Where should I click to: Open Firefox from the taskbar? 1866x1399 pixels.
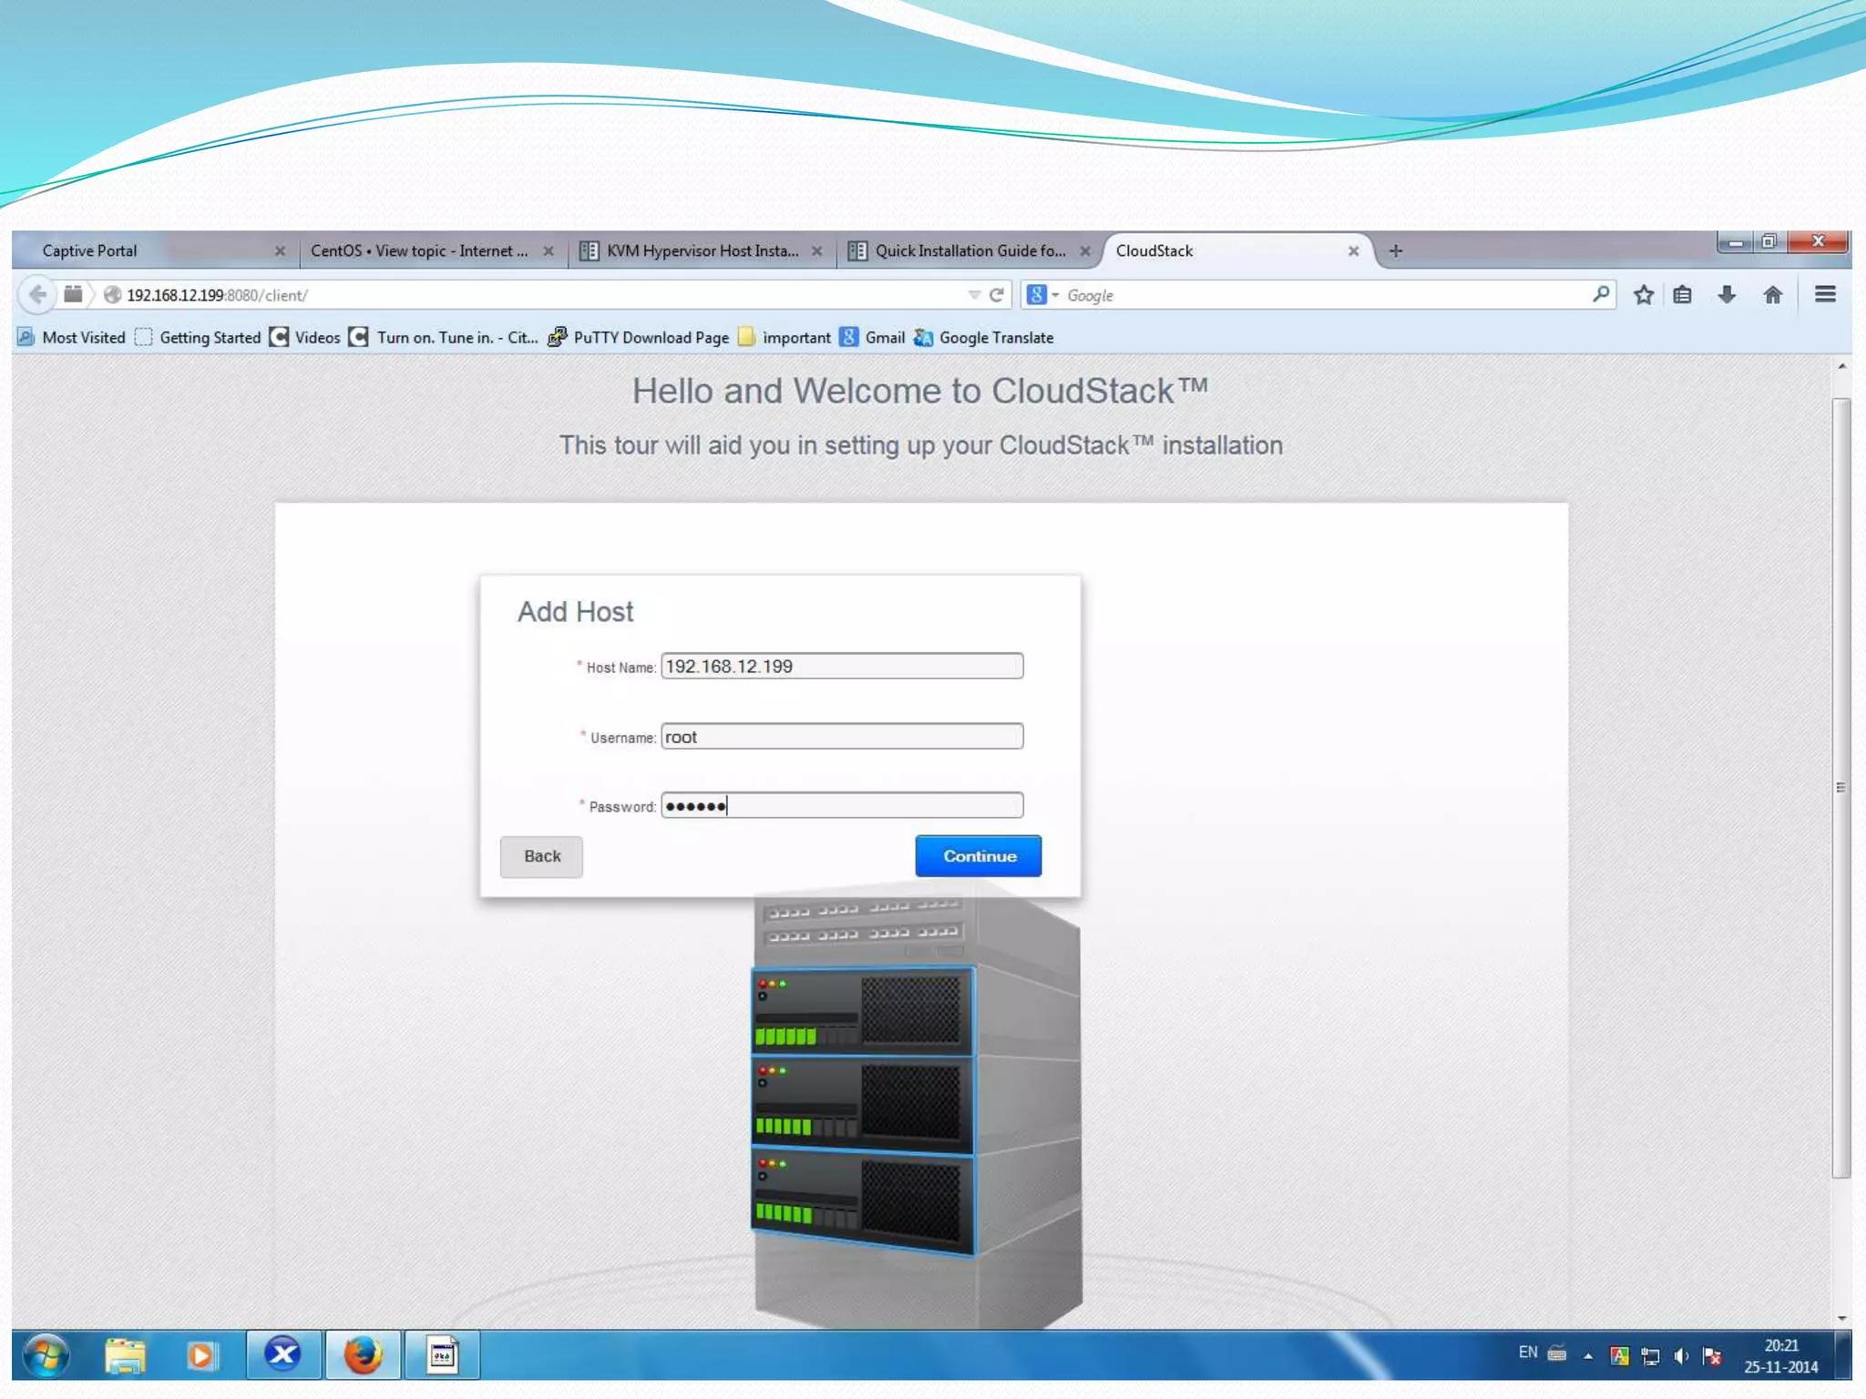click(x=363, y=1355)
